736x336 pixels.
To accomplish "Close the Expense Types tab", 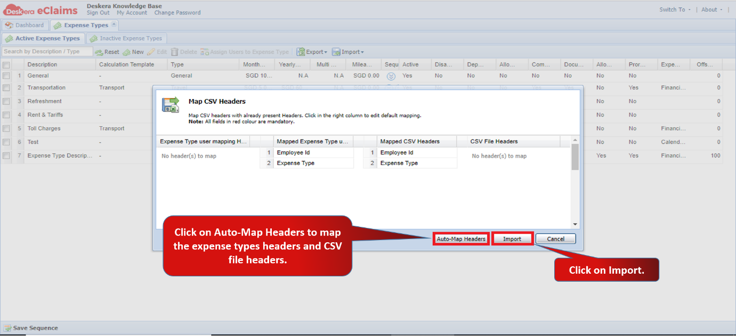I will point(114,24).
